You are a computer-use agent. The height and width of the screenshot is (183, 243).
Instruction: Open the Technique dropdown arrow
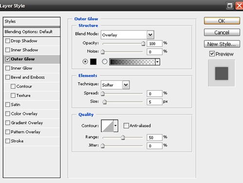126,85
